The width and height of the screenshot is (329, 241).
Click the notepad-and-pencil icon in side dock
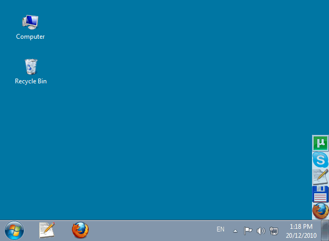click(x=320, y=177)
